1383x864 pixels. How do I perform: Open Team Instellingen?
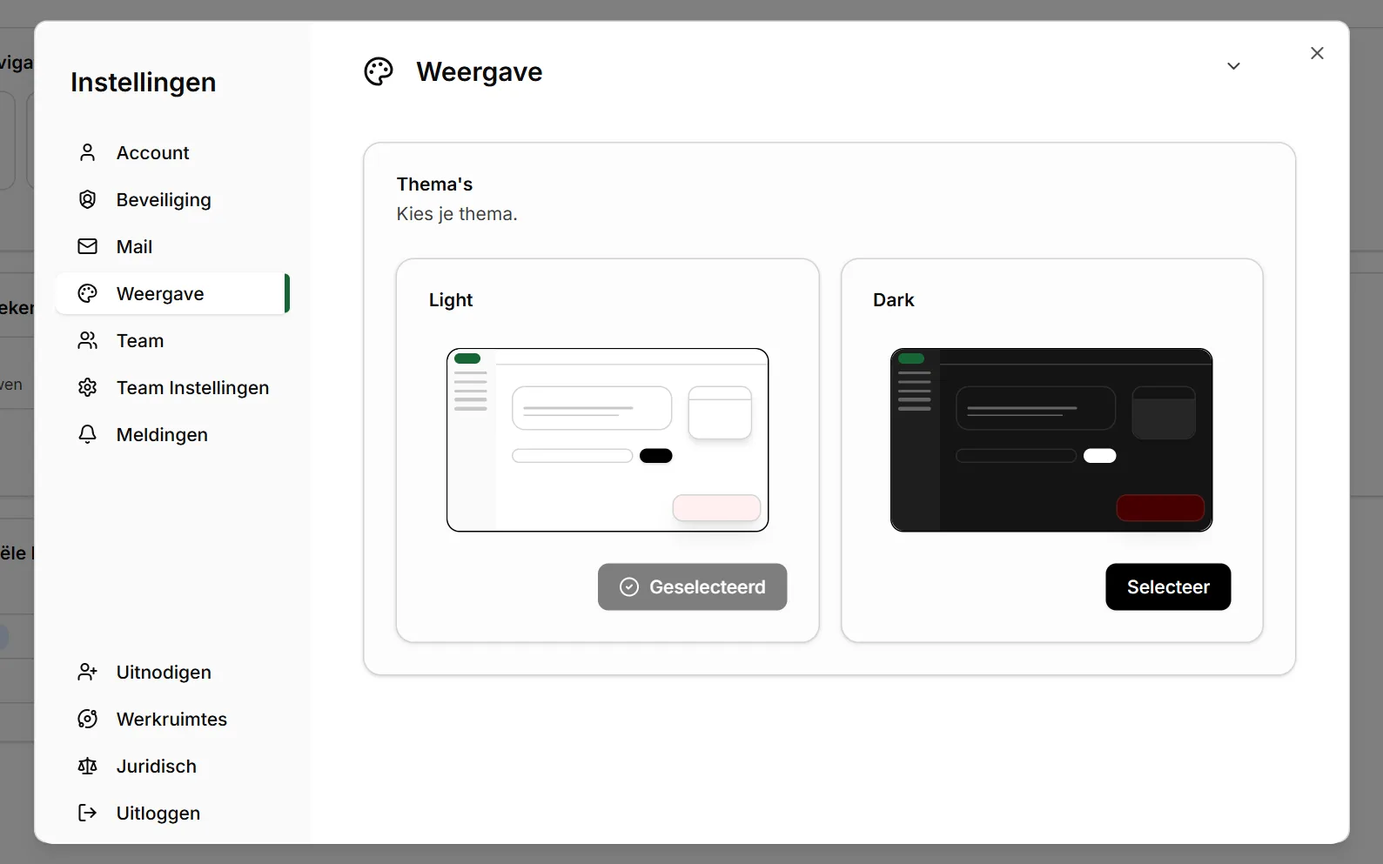tap(172, 387)
